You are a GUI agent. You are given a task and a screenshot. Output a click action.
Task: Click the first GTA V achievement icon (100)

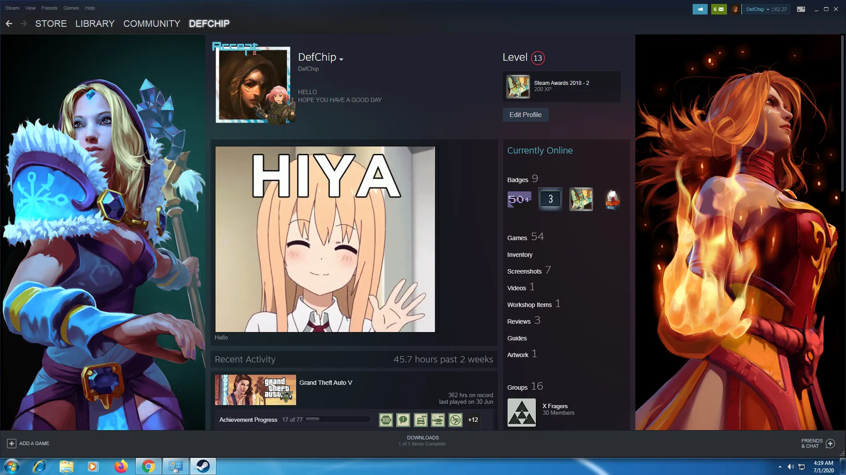tap(386, 420)
